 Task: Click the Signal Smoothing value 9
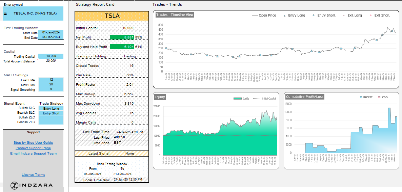point(51,89)
